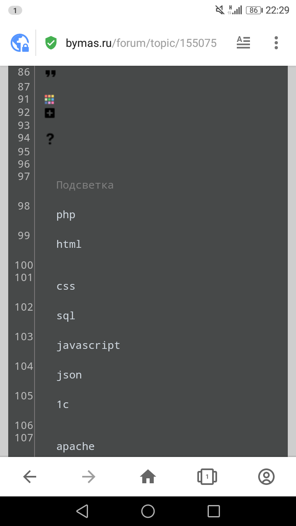This screenshot has height=526, width=296.
Task: Choose css from highlight list
Action: [x=66, y=286]
